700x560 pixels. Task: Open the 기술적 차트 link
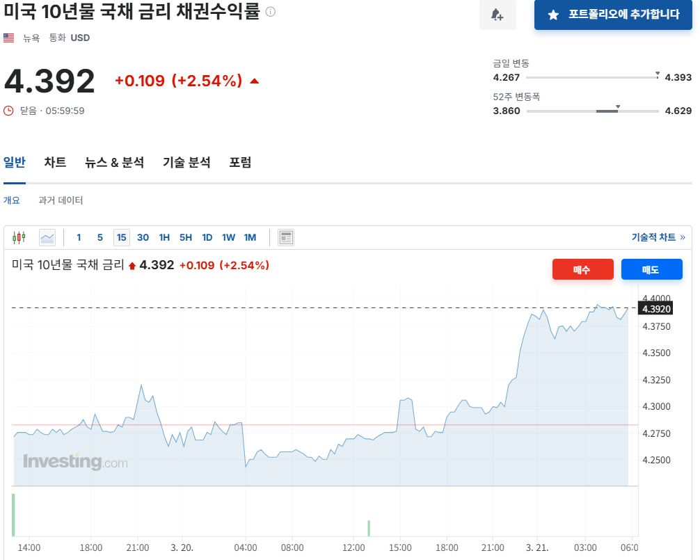658,237
